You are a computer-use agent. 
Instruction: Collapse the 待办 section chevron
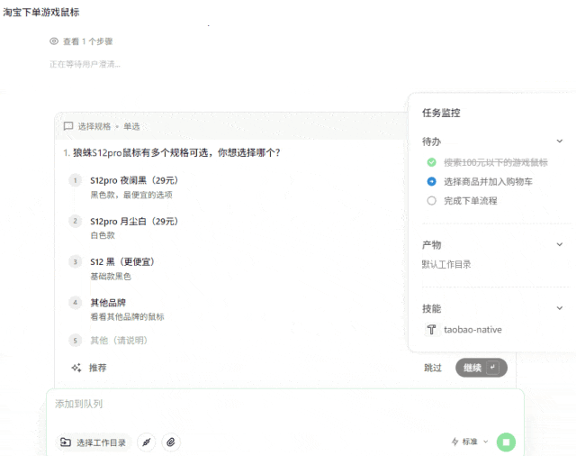pyautogui.click(x=560, y=141)
